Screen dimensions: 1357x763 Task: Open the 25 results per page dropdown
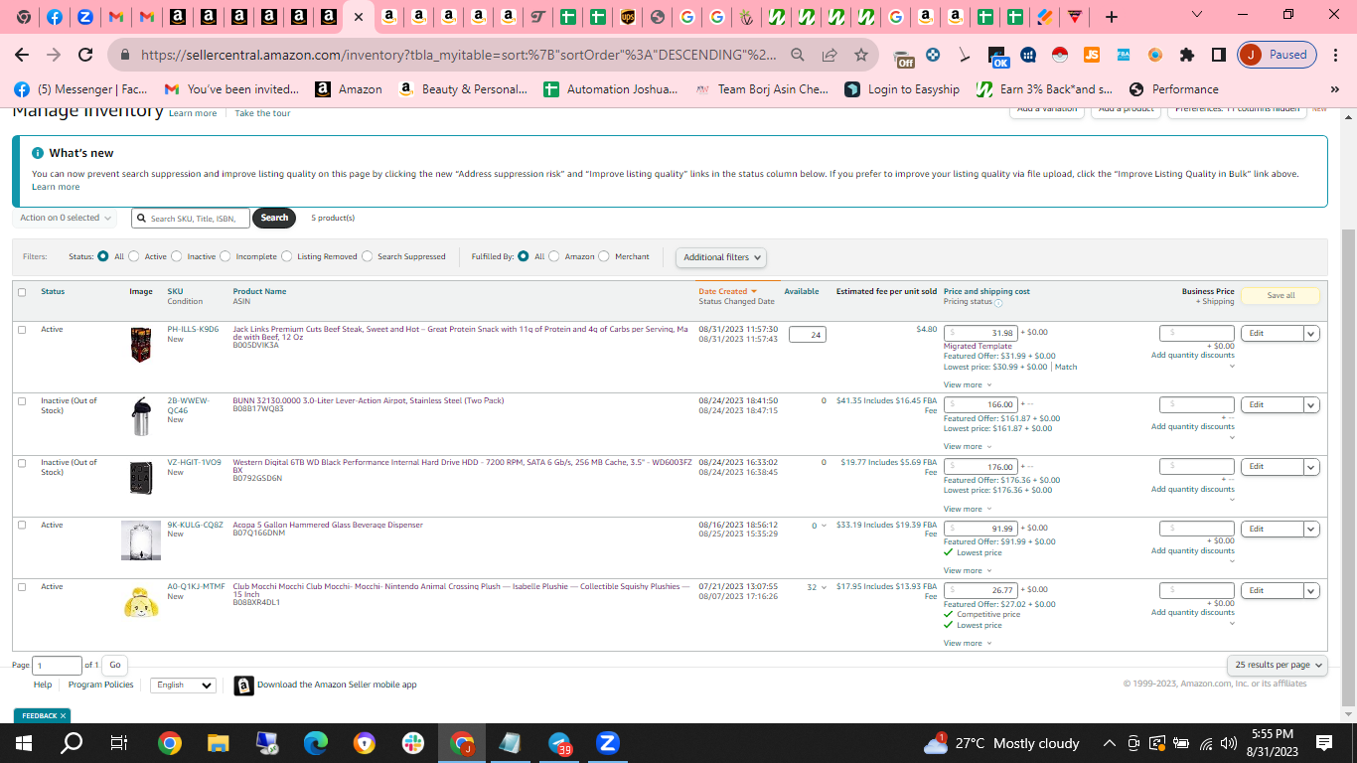pos(1278,665)
